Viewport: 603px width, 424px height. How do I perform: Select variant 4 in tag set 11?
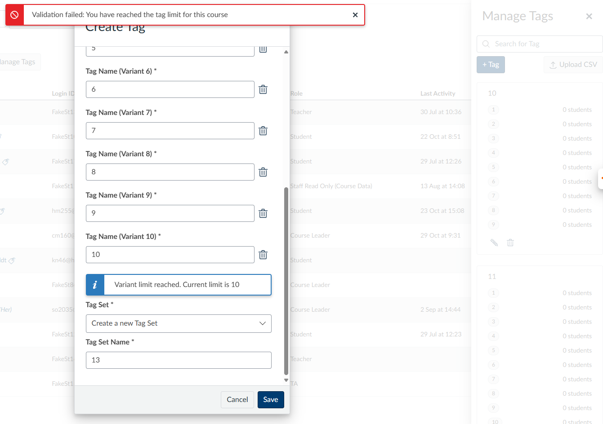point(493,336)
